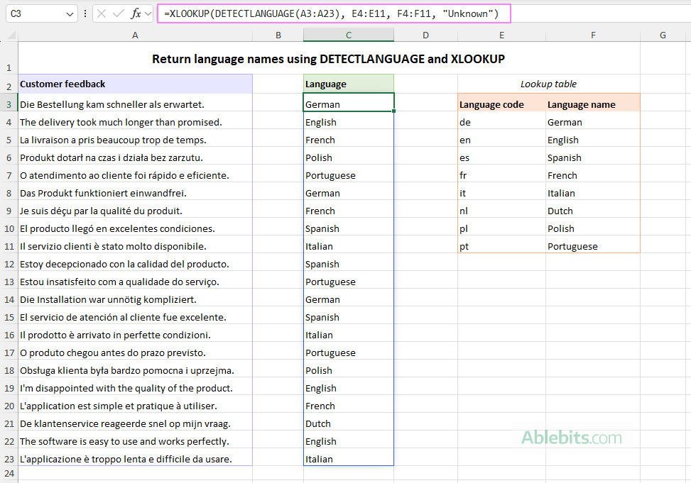Click the 'Customer feedback' header cell
The image size is (691, 483).
coord(135,84)
